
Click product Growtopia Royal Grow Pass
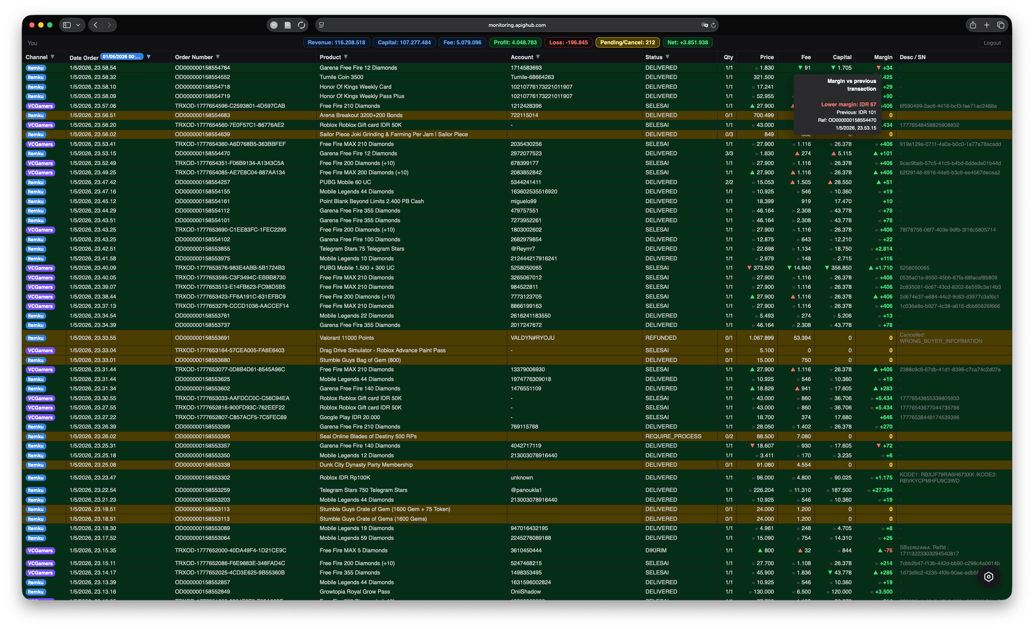point(354,592)
